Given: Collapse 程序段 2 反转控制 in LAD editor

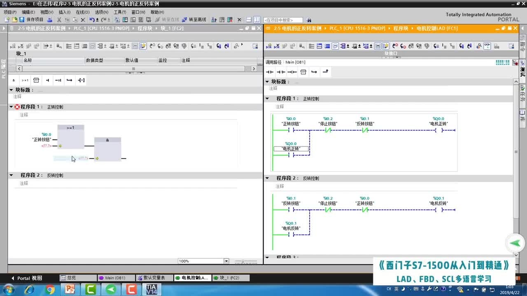Looking at the screenshot, I should [267, 178].
